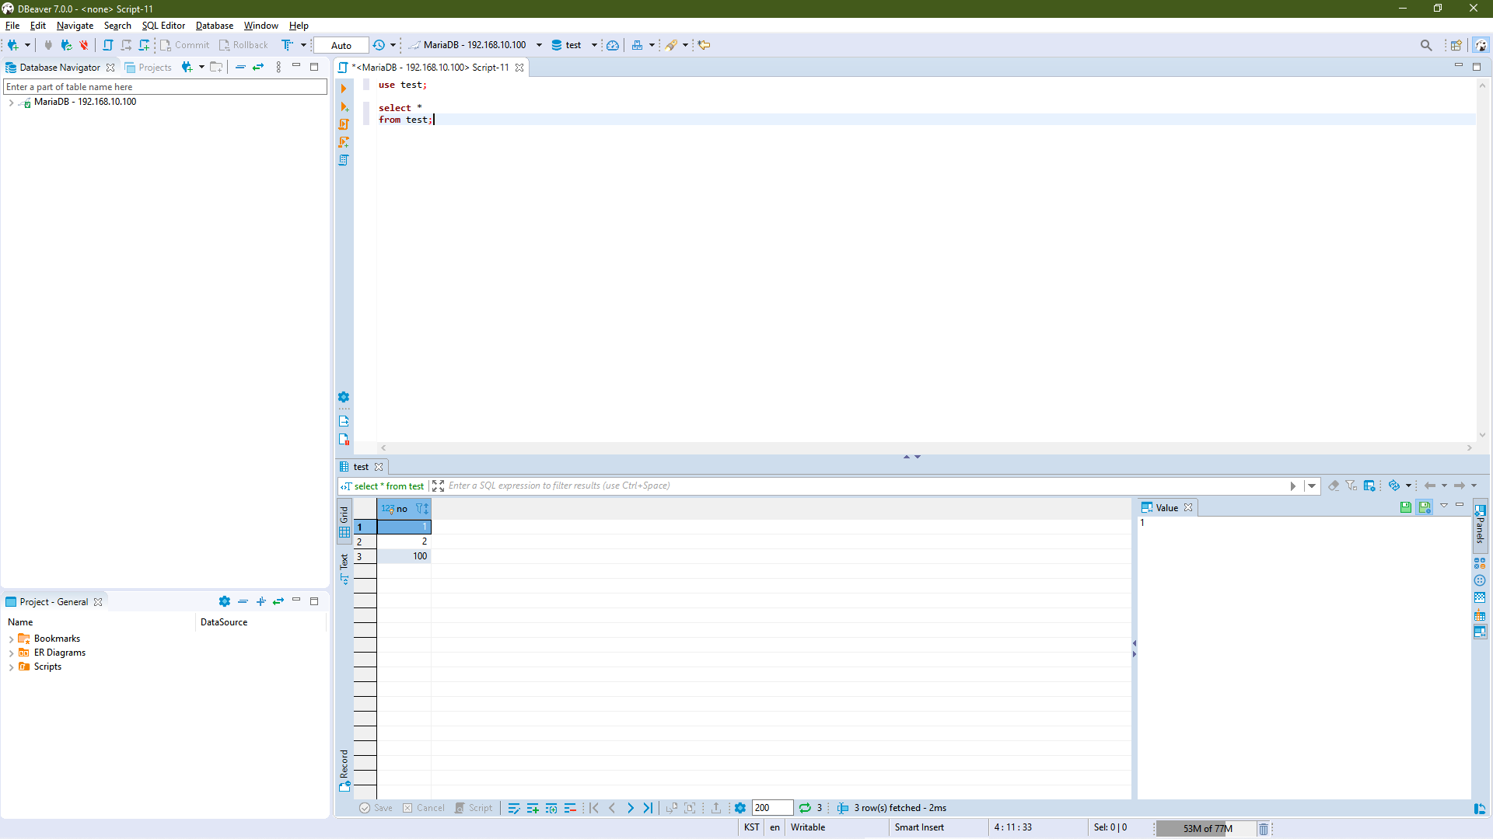Click the Auto commit mode button
This screenshot has height=839, width=1493.
(x=341, y=45)
